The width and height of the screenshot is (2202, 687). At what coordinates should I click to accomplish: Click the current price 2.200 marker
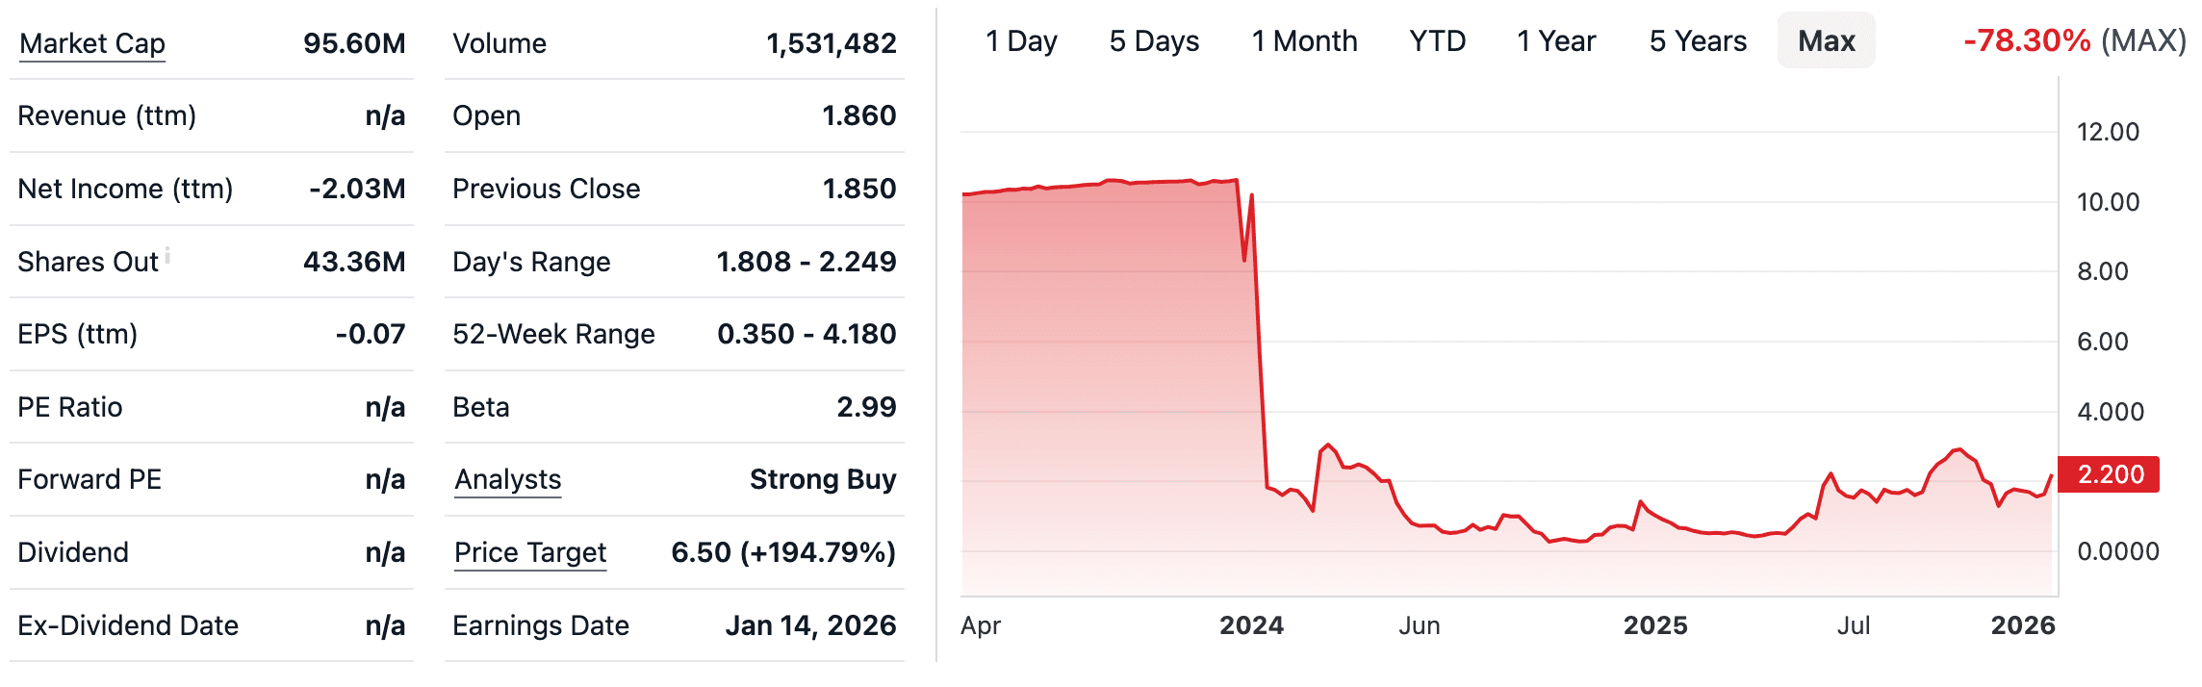2110,474
